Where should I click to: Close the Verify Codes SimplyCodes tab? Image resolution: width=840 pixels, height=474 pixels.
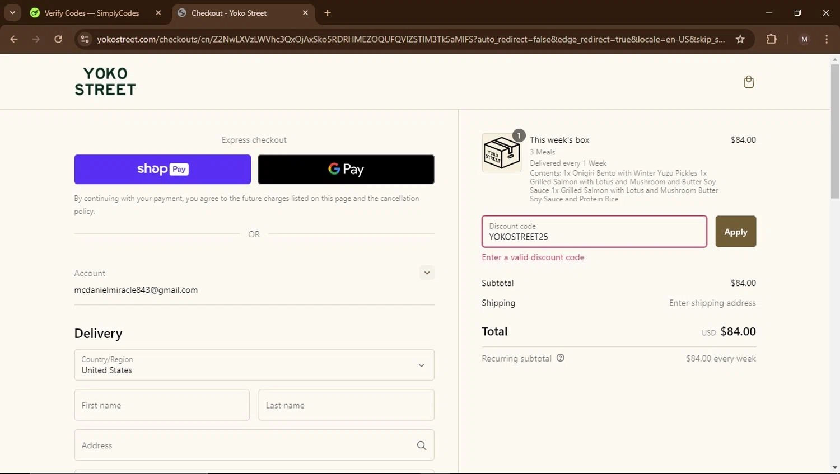coord(158,13)
